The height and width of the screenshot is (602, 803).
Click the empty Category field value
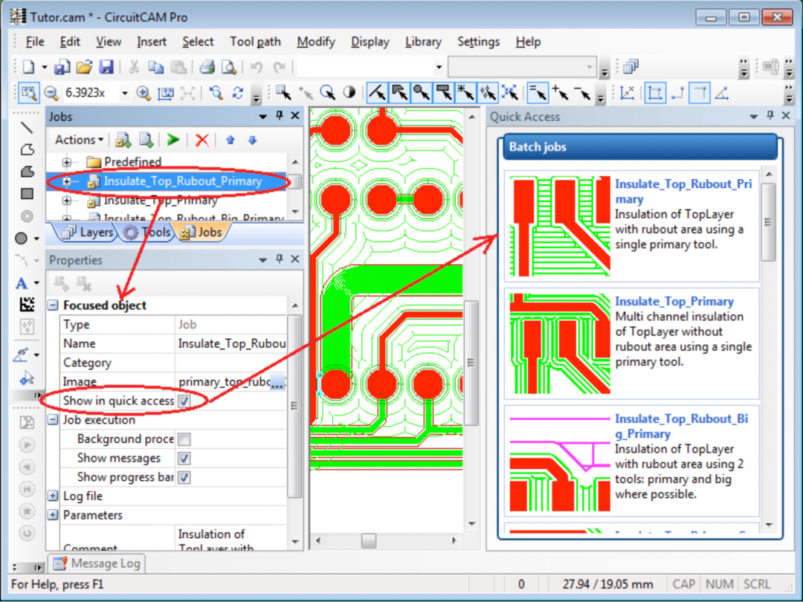(231, 363)
